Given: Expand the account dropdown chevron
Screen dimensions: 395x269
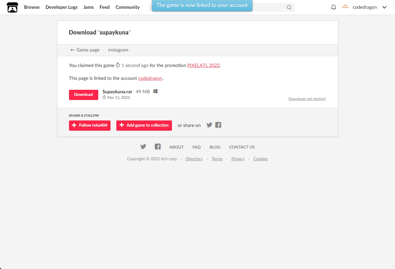Looking at the screenshot, I should tap(384, 7).
